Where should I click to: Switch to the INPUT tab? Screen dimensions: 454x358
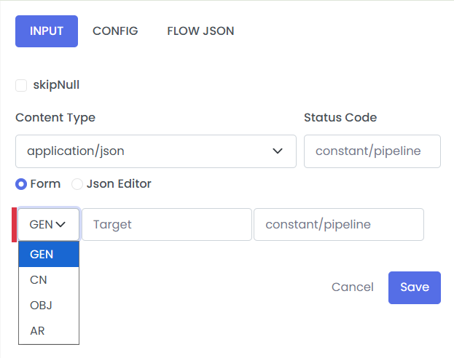coord(47,31)
